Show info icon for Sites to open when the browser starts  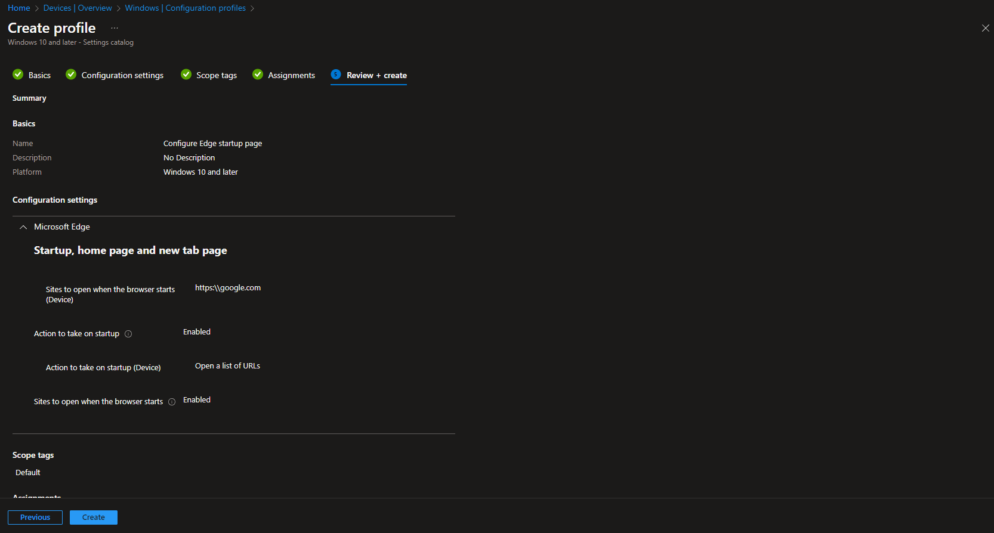172,402
